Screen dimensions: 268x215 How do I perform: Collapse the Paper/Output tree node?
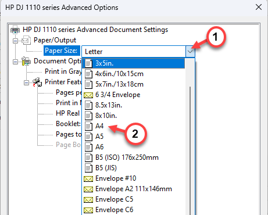pyautogui.click(x=15, y=41)
